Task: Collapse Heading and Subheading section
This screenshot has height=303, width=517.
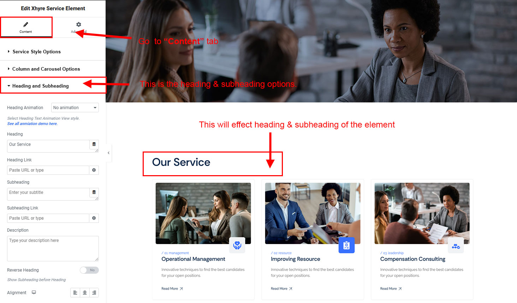Action: (53, 86)
